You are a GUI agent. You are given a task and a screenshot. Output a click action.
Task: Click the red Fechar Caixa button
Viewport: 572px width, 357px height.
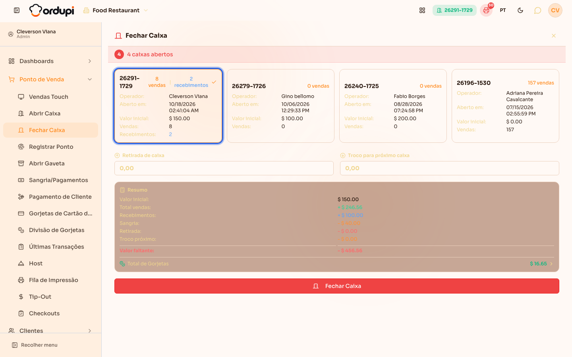337,286
